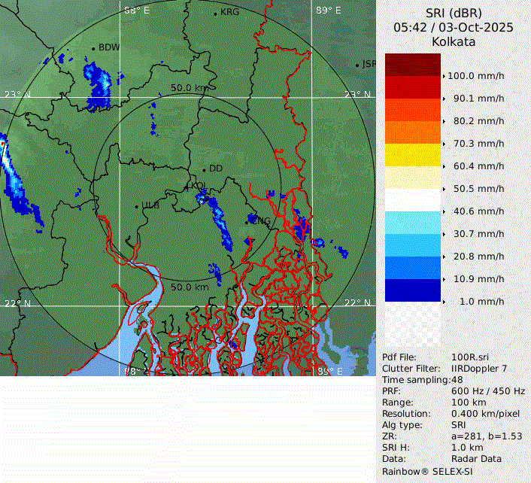Click the ULB station marker
Viewport: 531px width, 483px height.
pyautogui.click(x=136, y=206)
